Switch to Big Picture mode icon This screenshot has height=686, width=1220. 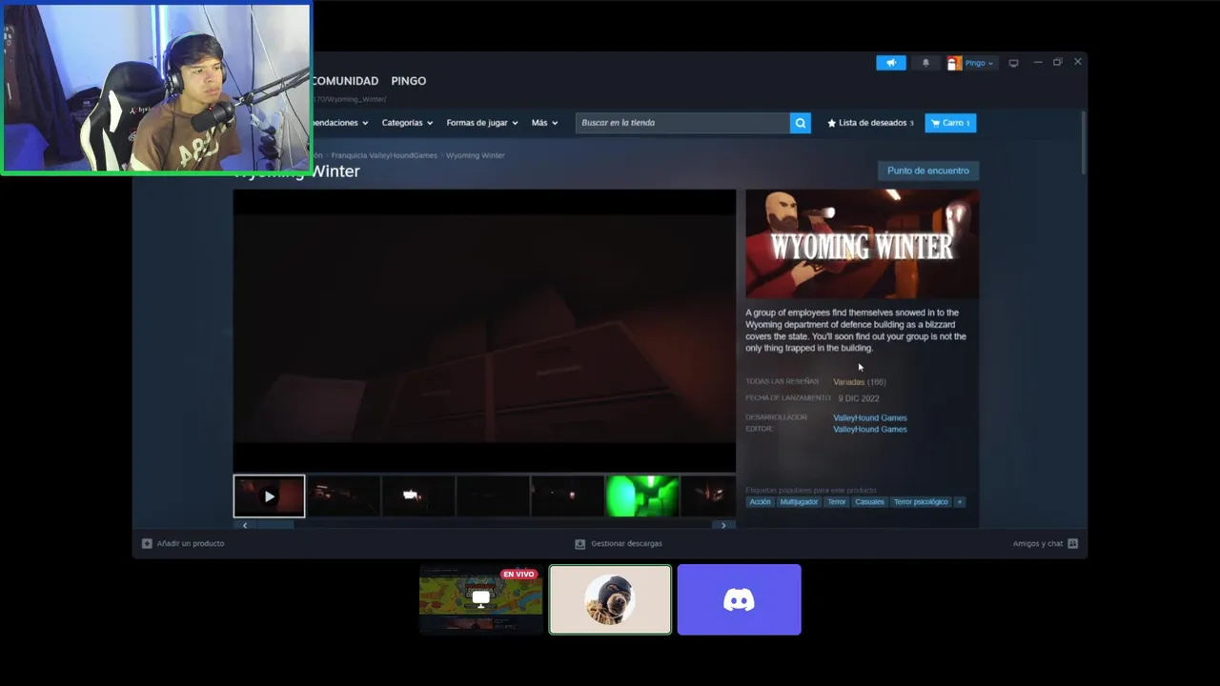pyautogui.click(x=1013, y=63)
